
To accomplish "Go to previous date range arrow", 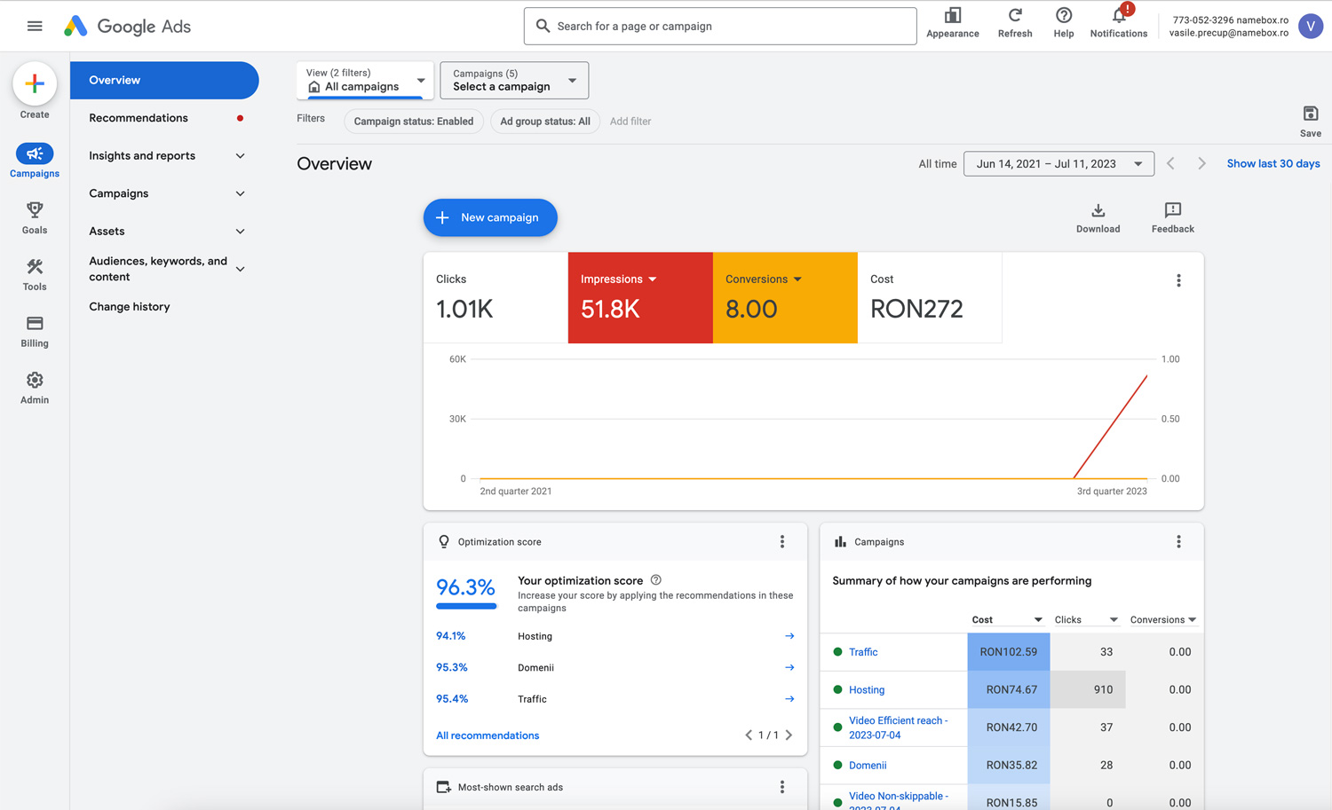I will coord(1171,163).
